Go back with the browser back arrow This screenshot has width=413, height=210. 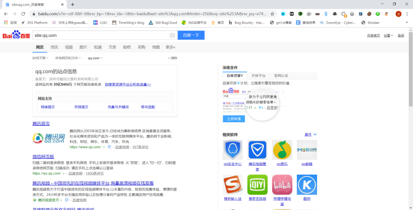coord(6,14)
